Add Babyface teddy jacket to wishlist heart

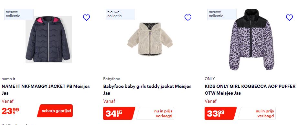(x=188, y=17)
